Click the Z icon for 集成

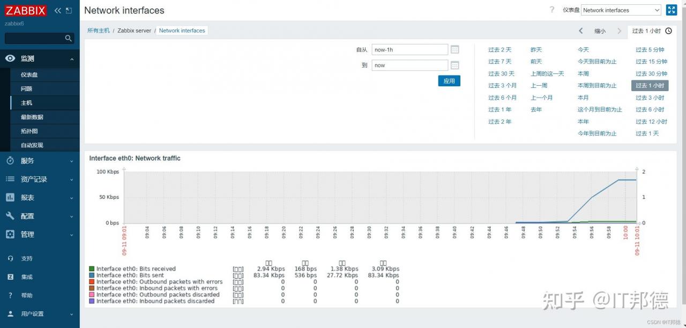pos(10,277)
